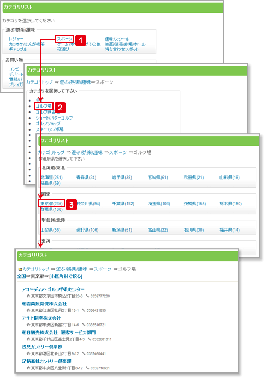Screen dimensions: 273x384
Task: Click 遊ぶ/娯楽/趣味 breadcrumb in the スポーツ window
Action: tap(75, 82)
